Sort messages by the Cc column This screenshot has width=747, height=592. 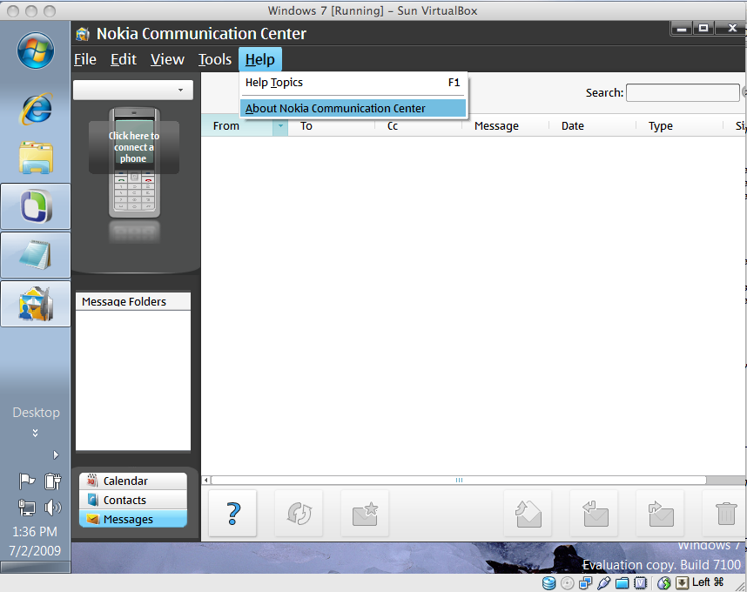pyautogui.click(x=418, y=125)
